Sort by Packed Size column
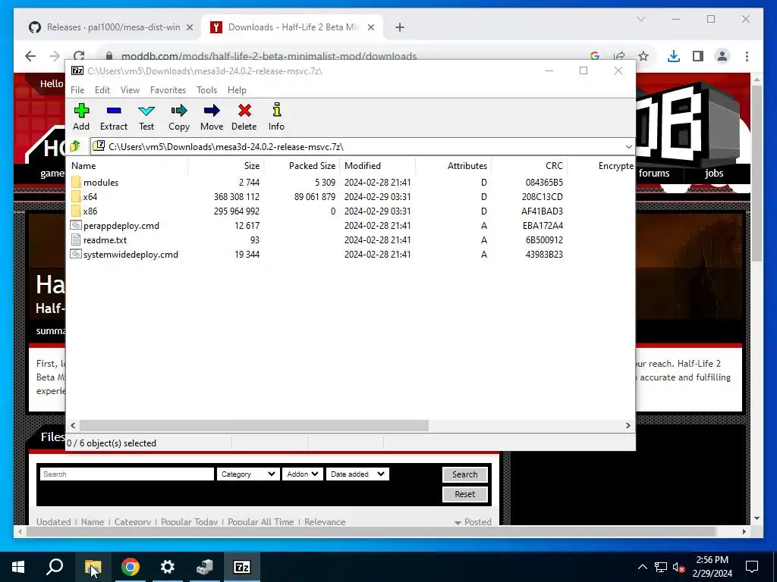The width and height of the screenshot is (777, 582). [x=302, y=166]
